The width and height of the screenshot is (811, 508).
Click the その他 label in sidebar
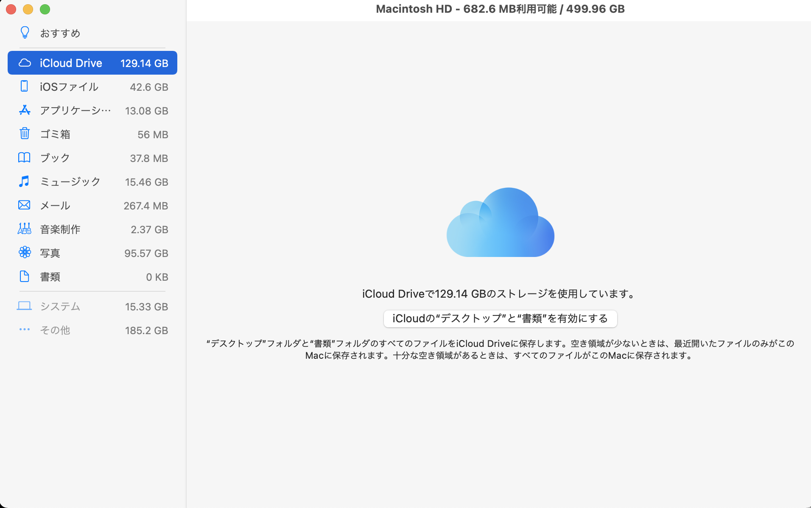(55, 330)
